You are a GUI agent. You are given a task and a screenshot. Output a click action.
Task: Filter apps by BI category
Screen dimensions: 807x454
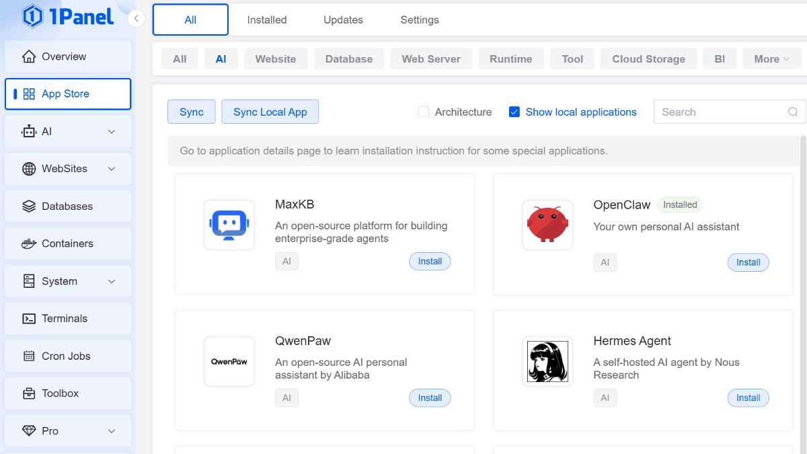(720, 59)
